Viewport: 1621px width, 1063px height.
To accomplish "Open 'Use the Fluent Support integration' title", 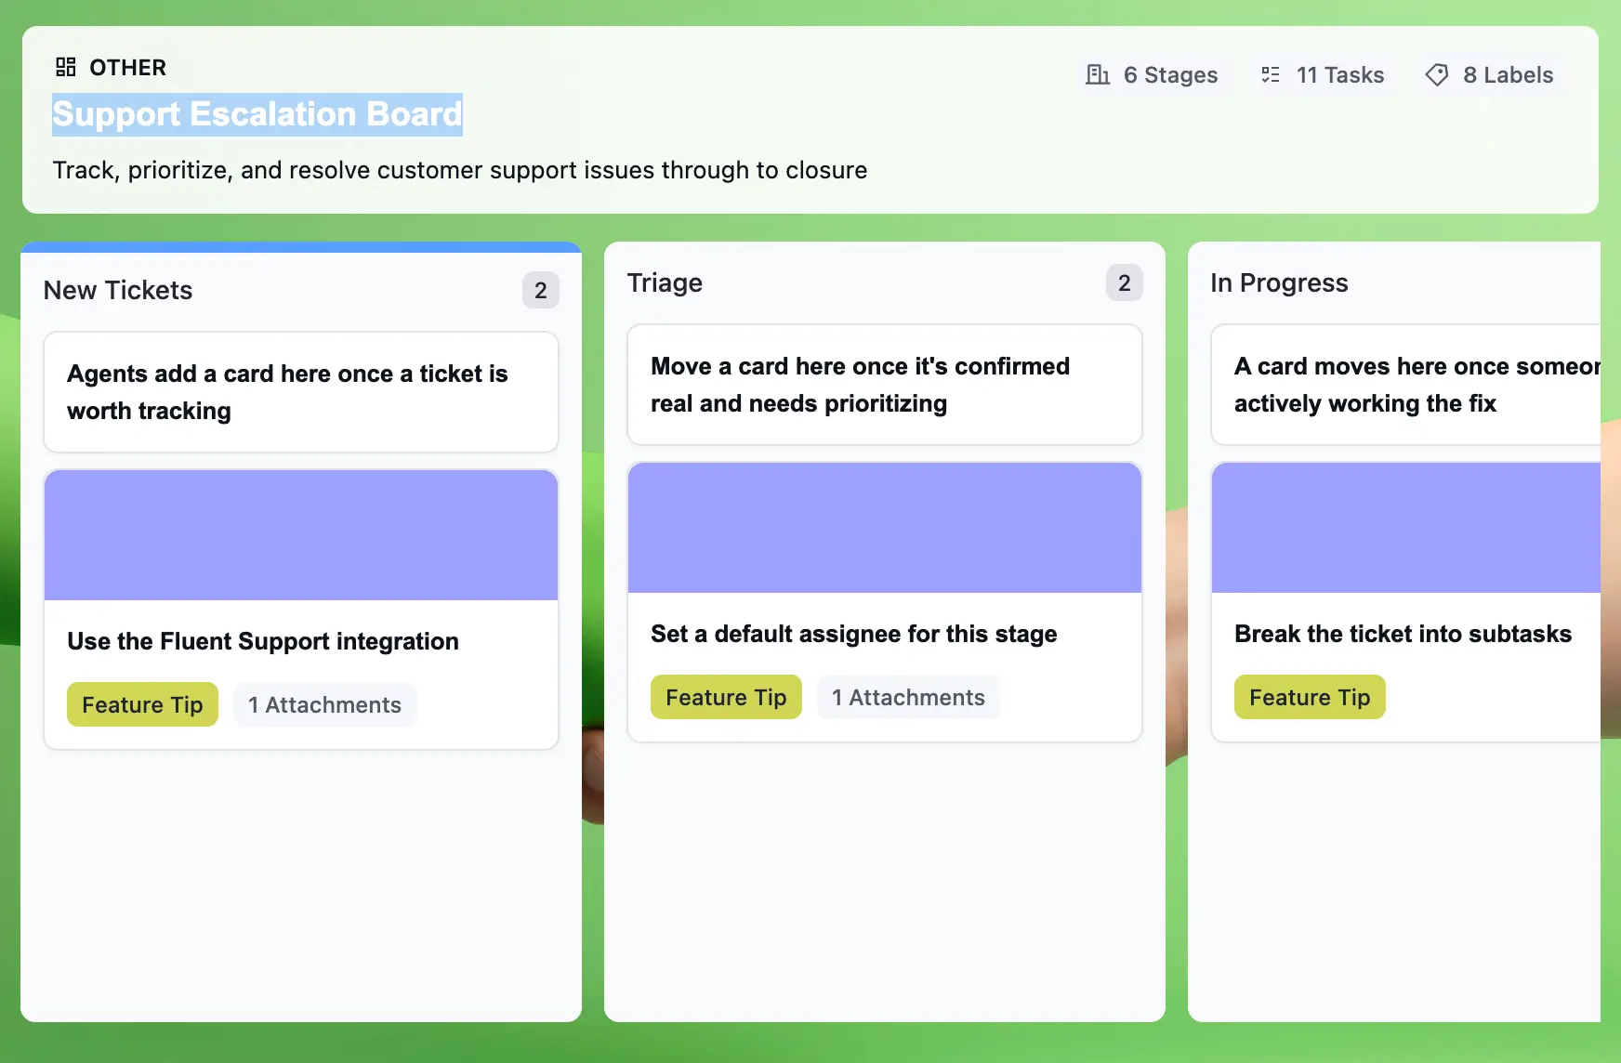I will tap(263, 641).
